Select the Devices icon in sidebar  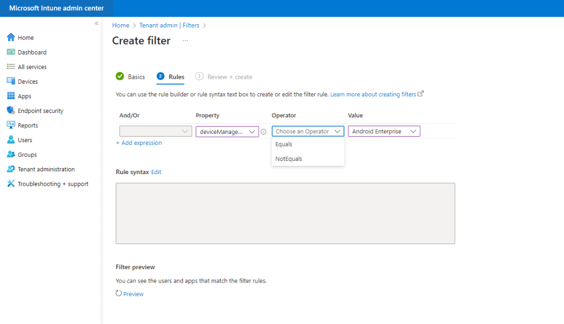10,82
